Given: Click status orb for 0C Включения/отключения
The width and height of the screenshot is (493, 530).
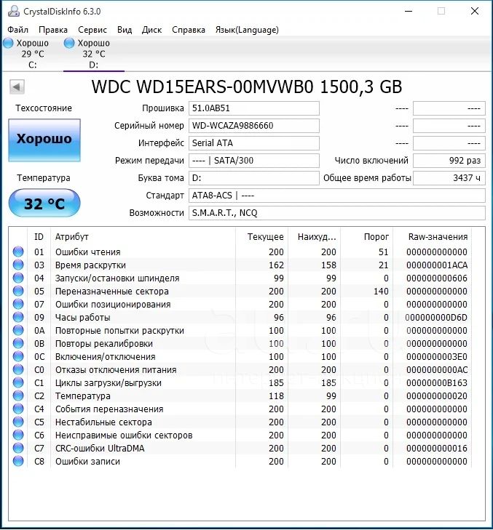Looking at the screenshot, I should (18, 356).
